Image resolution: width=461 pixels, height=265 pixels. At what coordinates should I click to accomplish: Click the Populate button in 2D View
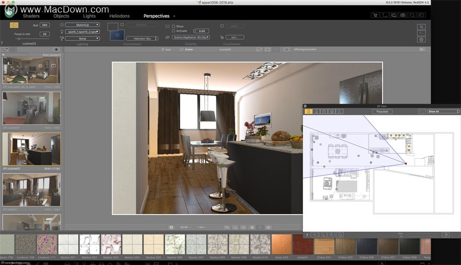coord(382,111)
